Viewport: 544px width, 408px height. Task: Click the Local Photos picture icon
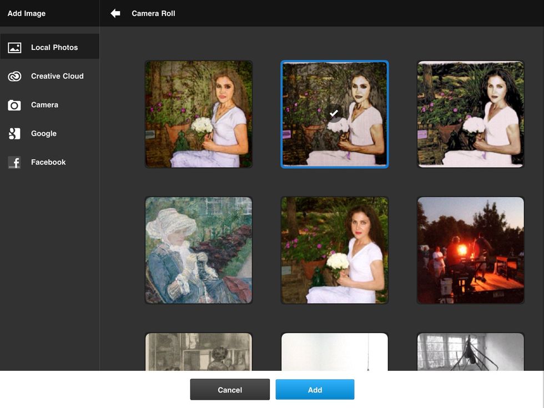pos(14,47)
